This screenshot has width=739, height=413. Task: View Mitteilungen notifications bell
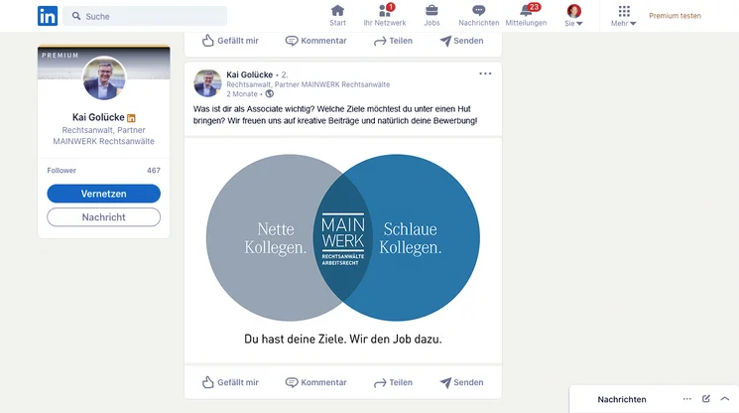click(526, 15)
